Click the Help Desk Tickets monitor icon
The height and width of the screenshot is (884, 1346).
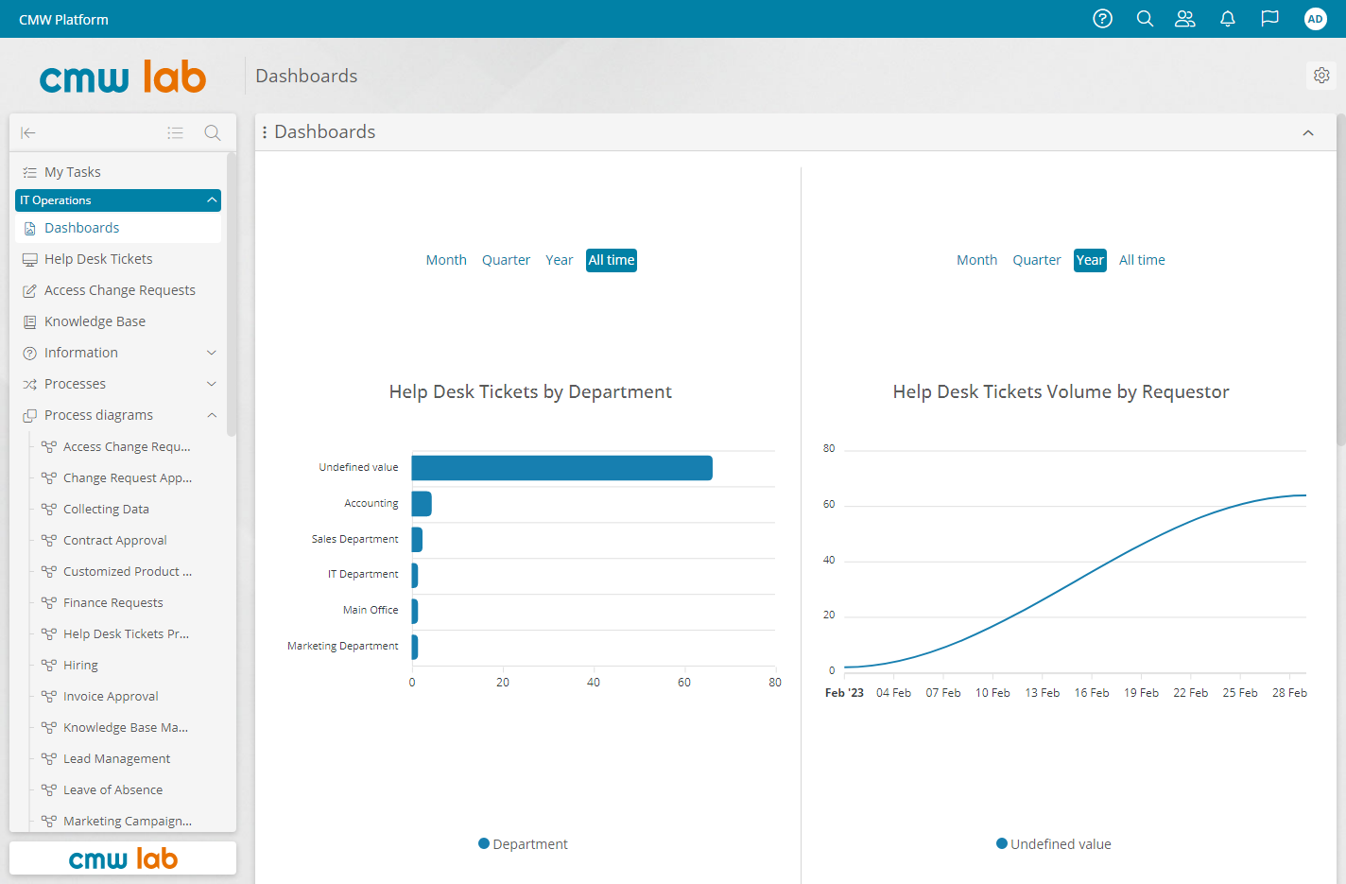(29, 259)
